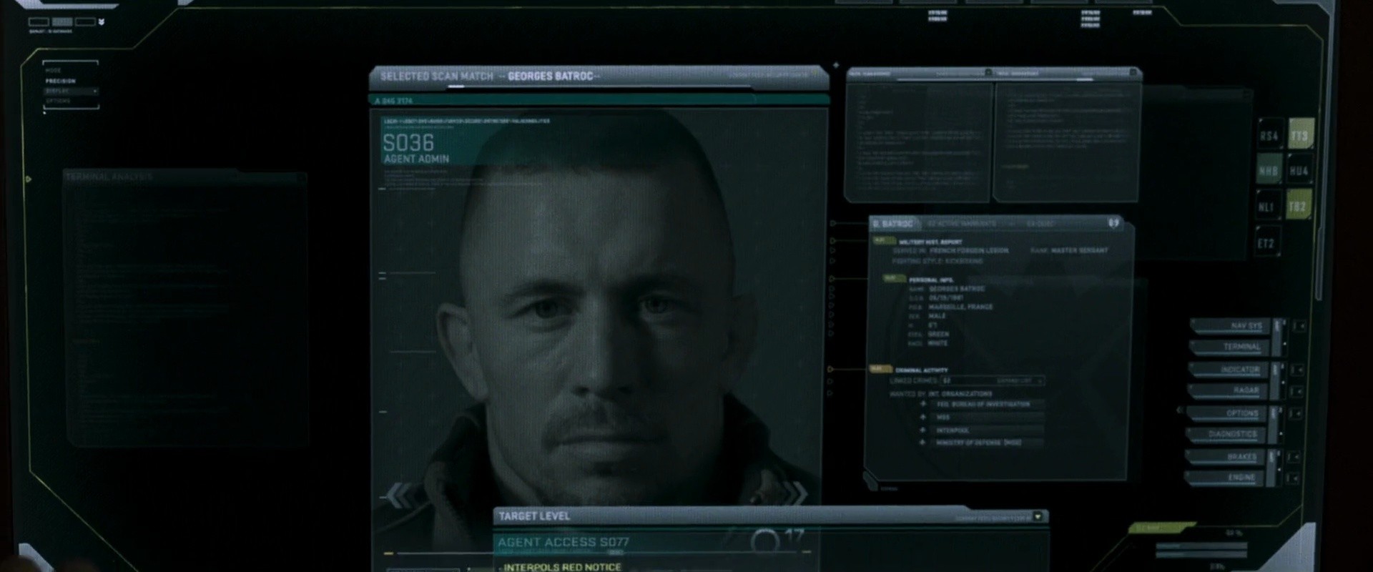Open OPTIONS on the right panel
This screenshot has height=572, width=1373.
pyautogui.click(x=1228, y=413)
